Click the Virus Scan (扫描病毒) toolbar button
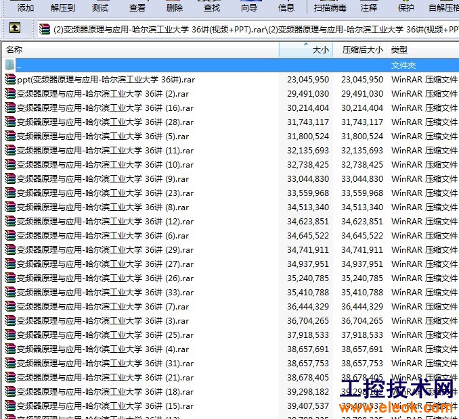The height and width of the screenshot is (419, 459). coord(330,7)
